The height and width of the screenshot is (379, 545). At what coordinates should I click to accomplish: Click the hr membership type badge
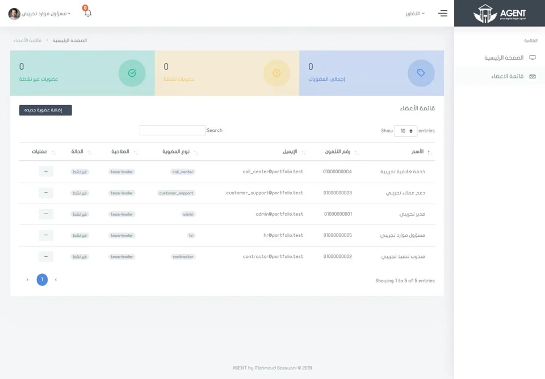[x=191, y=236]
